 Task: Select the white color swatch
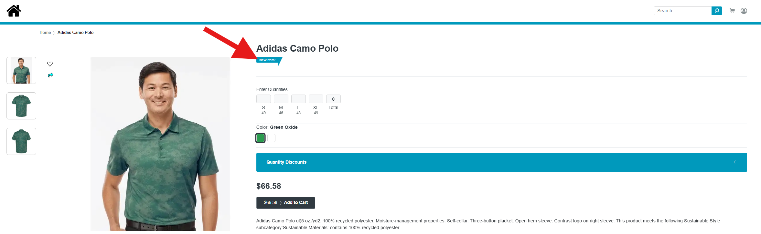272,138
